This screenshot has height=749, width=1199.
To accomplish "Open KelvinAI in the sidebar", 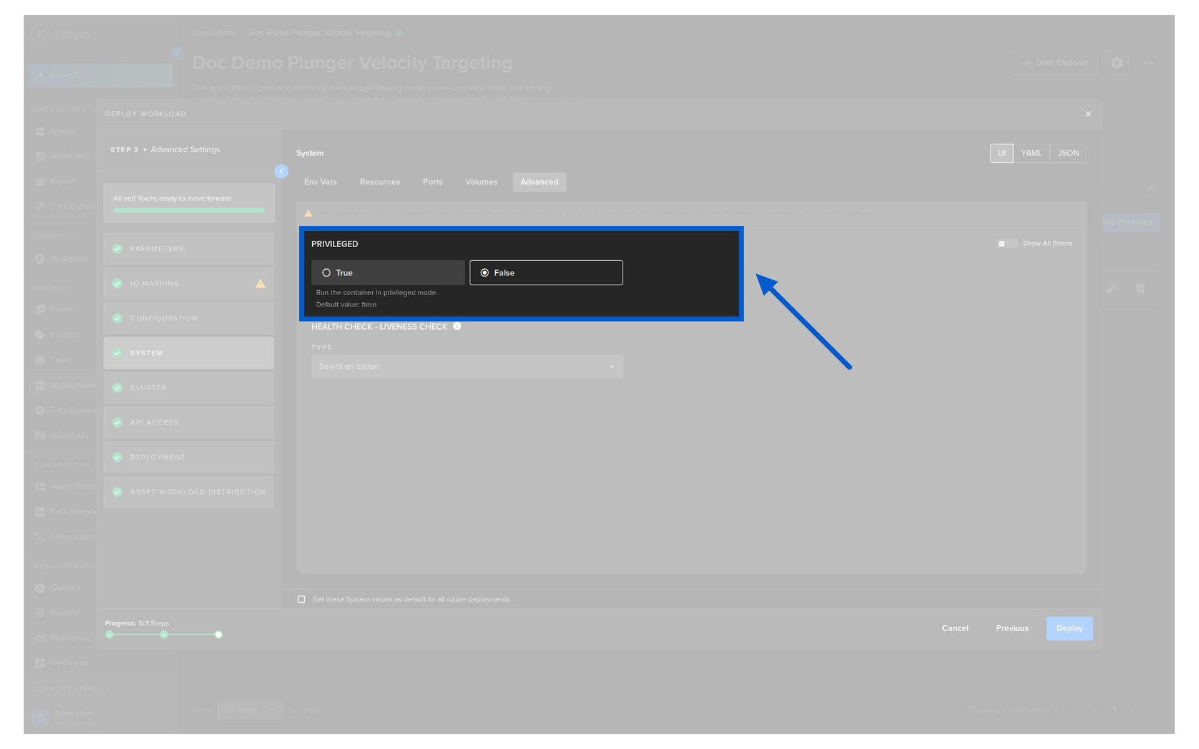I will point(101,76).
